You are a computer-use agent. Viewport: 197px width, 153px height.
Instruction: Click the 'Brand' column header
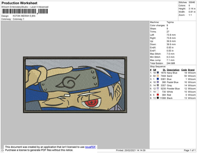click(191, 70)
